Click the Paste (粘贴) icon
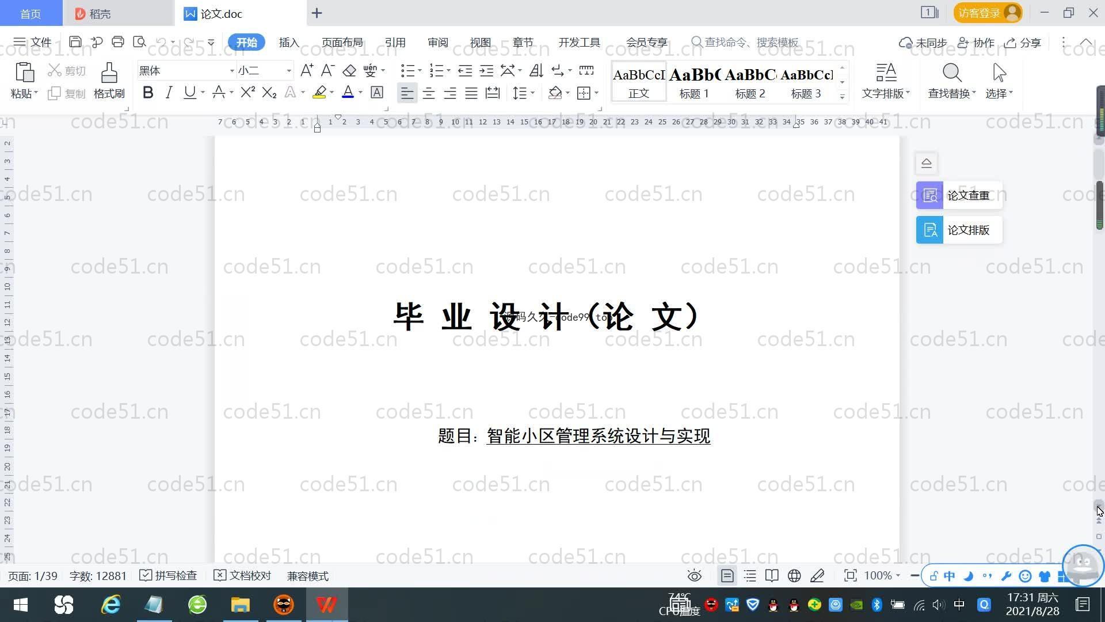 coord(24,73)
